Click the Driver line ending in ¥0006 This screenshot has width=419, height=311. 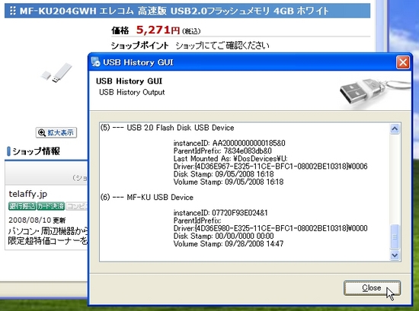pyautogui.click(x=270, y=167)
